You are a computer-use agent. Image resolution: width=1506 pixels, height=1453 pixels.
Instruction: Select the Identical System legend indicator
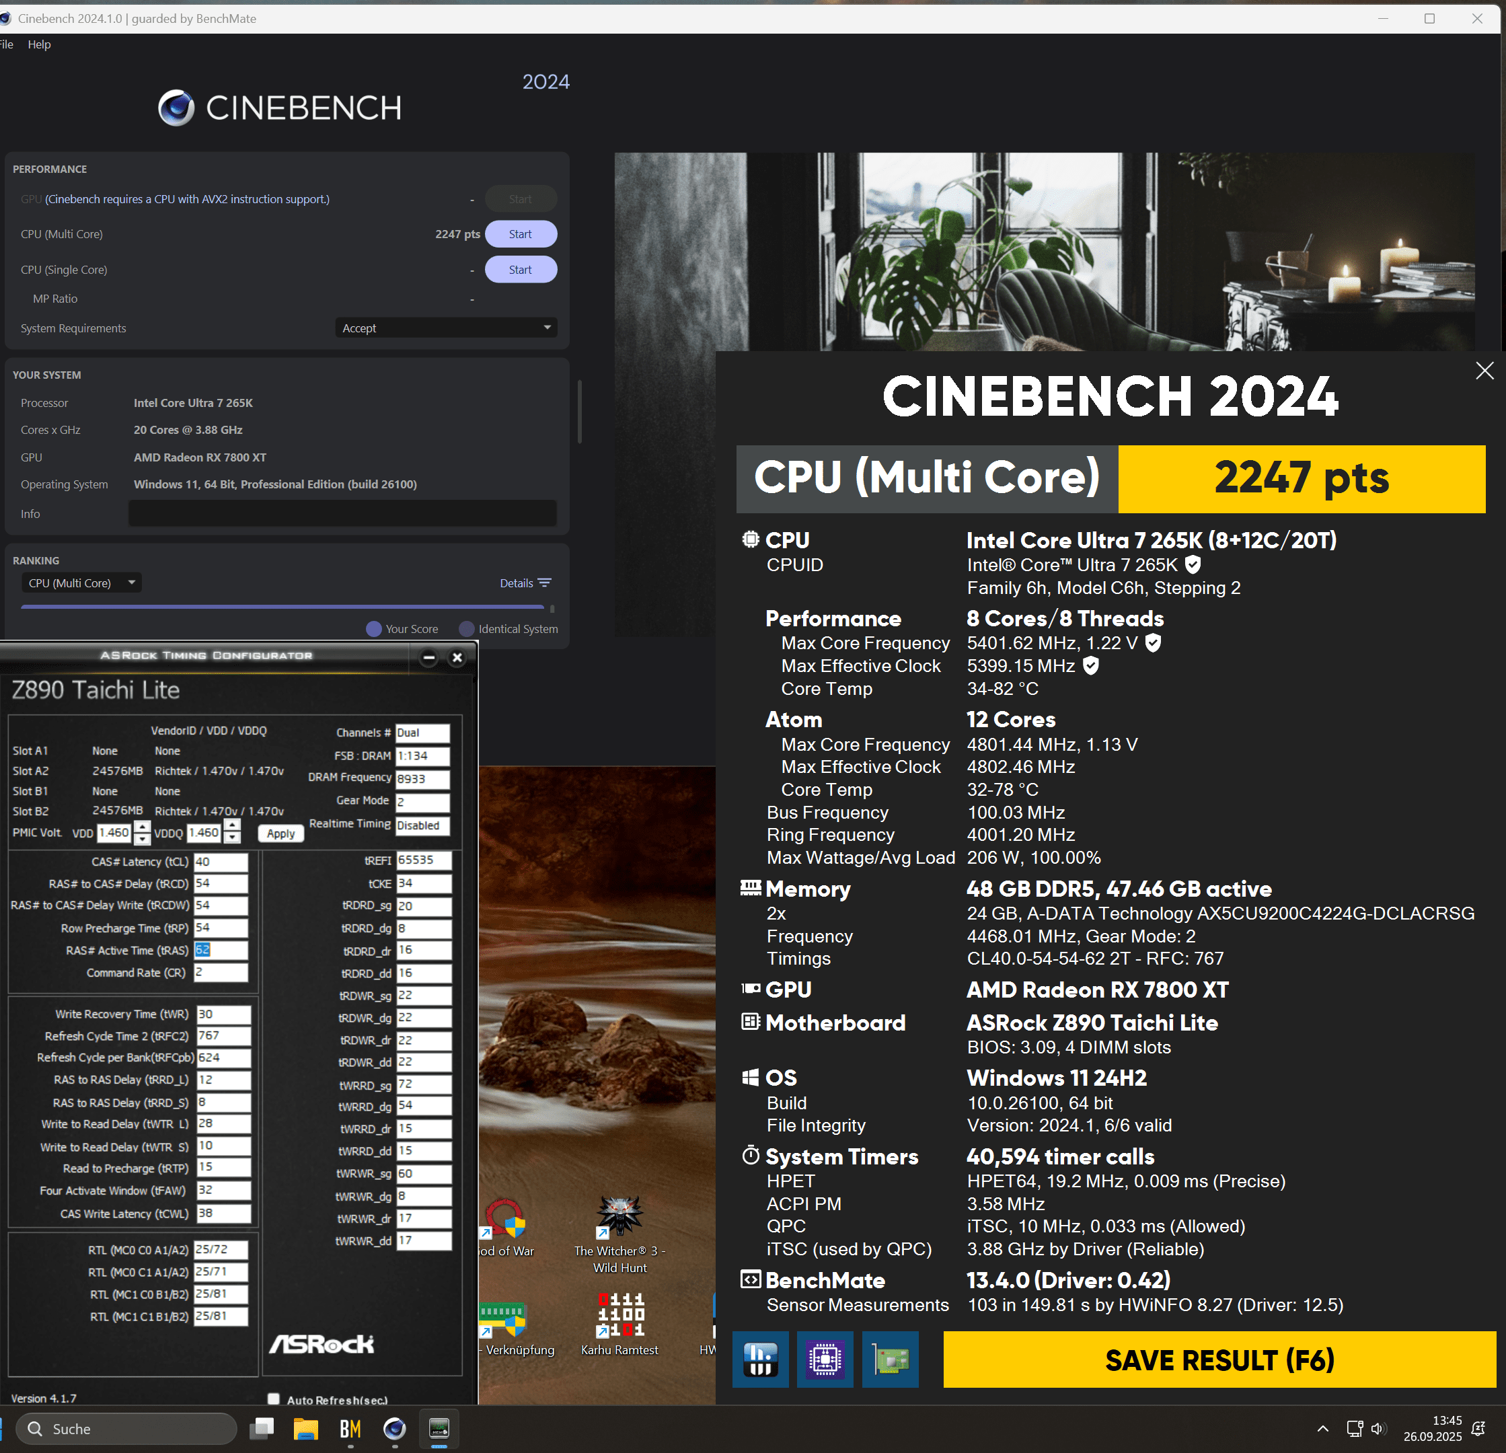tap(466, 628)
